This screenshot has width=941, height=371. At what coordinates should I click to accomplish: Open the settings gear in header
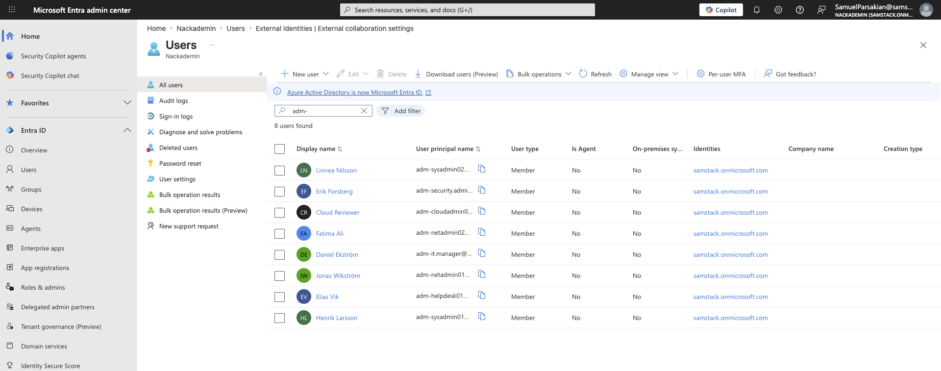(x=778, y=10)
